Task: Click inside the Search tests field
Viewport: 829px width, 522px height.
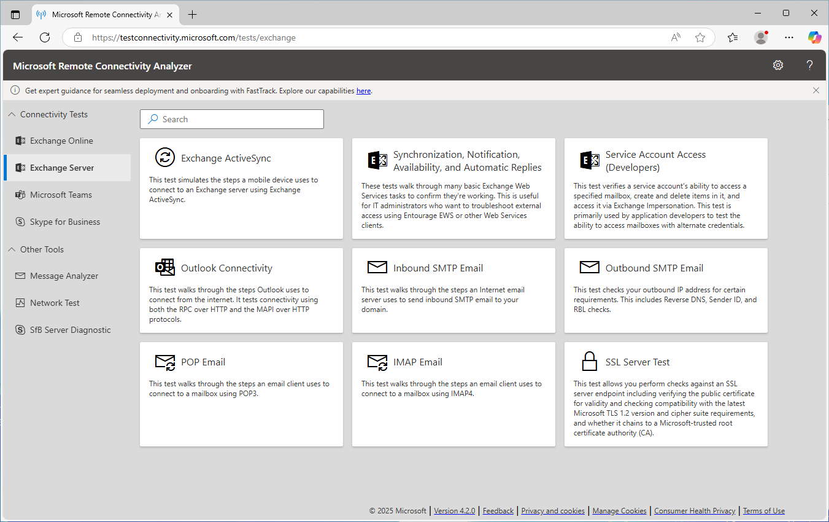Action: click(x=232, y=119)
